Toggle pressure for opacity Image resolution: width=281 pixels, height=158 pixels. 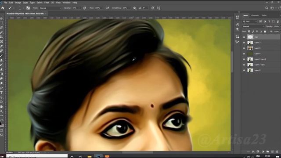(85, 8)
